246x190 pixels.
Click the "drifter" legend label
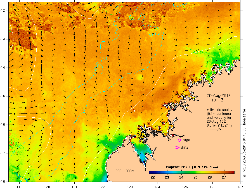185,148
